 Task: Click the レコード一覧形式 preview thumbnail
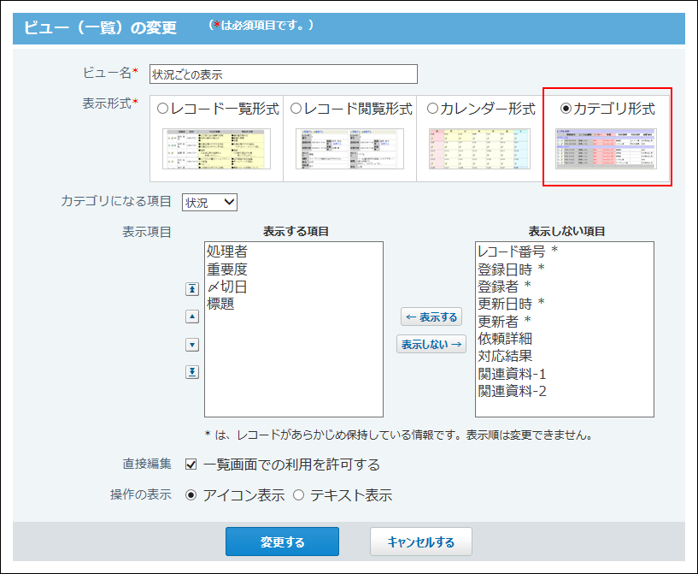click(216, 149)
